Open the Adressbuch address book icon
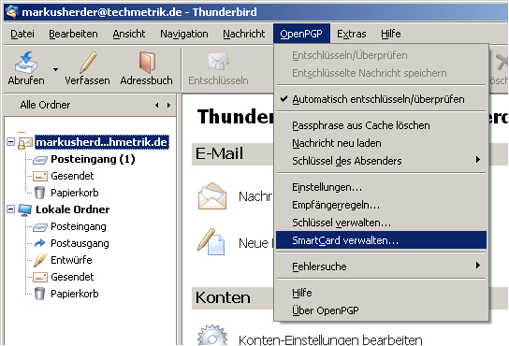Viewport: 509px width, 346px height. pos(147,63)
